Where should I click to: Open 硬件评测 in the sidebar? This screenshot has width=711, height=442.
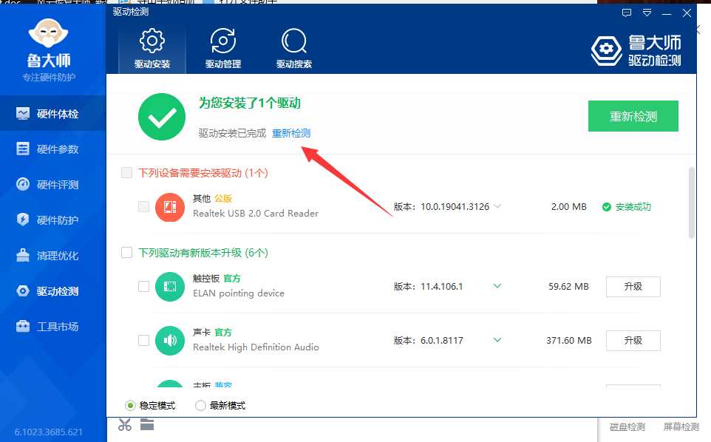[57, 185]
